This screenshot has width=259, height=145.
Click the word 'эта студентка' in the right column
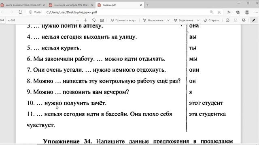[x=207, y=114]
